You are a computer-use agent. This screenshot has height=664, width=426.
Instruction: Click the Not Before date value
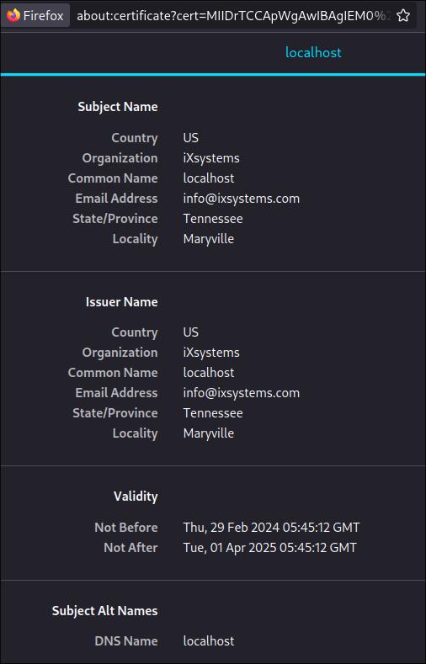pyautogui.click(x=271, y=527)
